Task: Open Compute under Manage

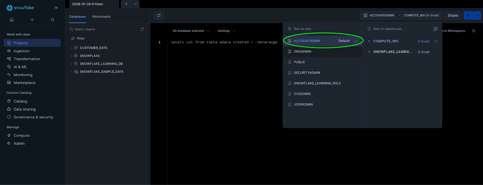Action: point(32,136)
